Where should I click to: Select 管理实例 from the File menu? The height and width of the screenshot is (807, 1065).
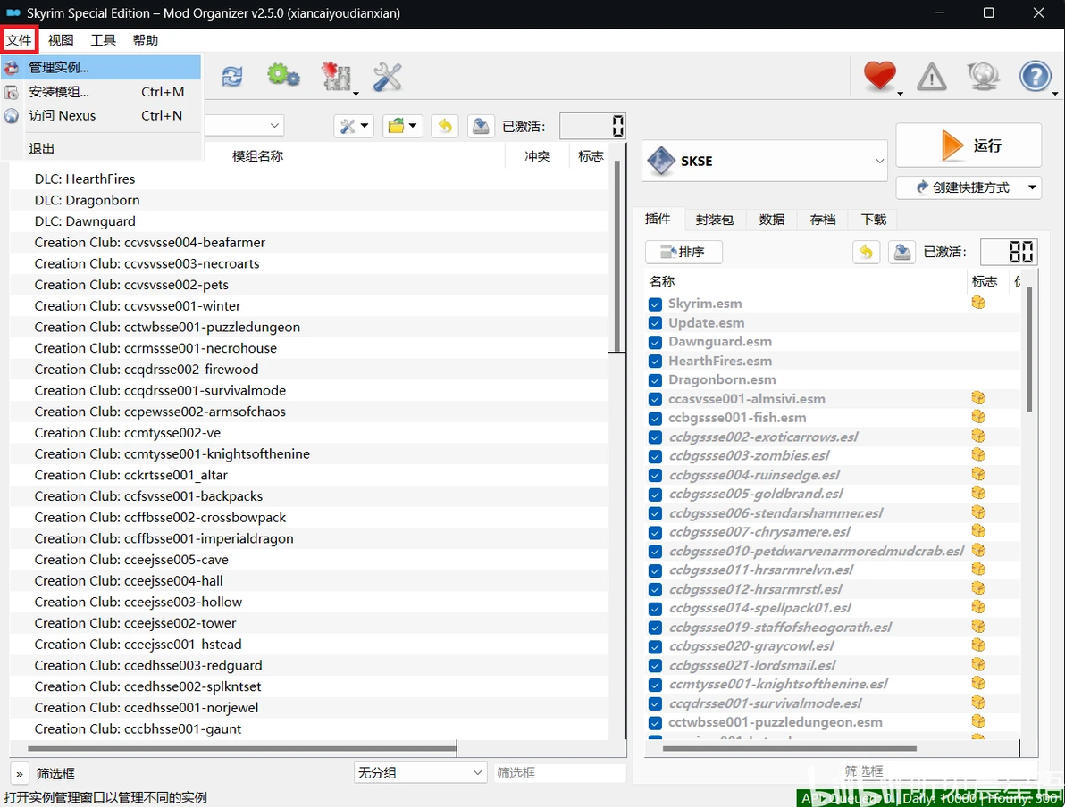pyautogui.click(x=101, y=67)
